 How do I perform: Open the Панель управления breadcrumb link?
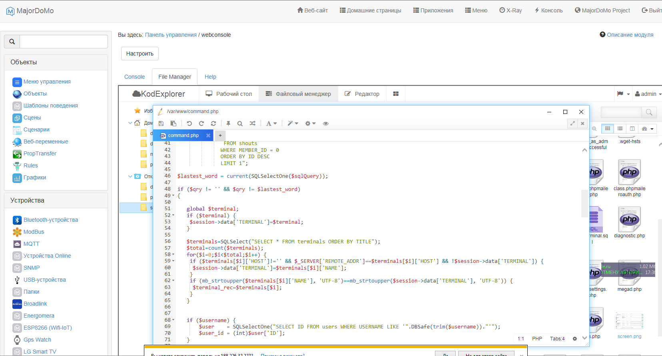pyautogui.click(x=171, y=35)
